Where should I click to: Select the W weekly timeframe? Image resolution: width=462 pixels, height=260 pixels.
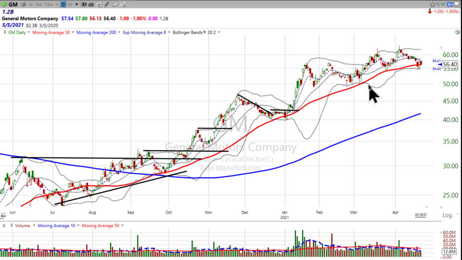pos(69,4)
